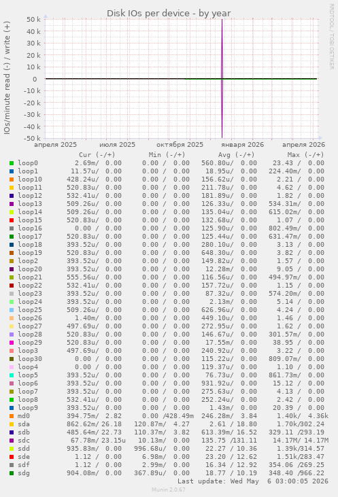
Task: Click the sda max value '1.70k/302.24'
Action: [x=301, y=424]
